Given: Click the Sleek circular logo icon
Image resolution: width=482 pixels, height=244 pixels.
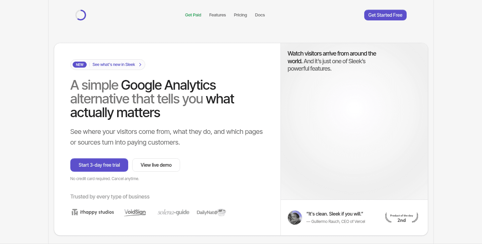Looking at the screenshot, I should [x=81, y=15].
